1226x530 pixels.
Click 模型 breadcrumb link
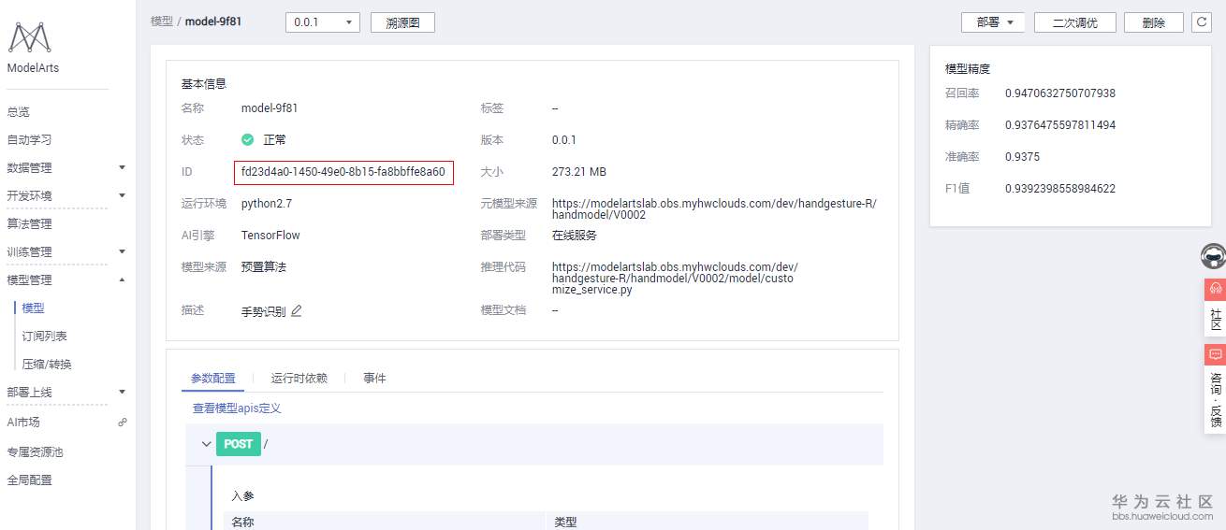pos(162,21)
